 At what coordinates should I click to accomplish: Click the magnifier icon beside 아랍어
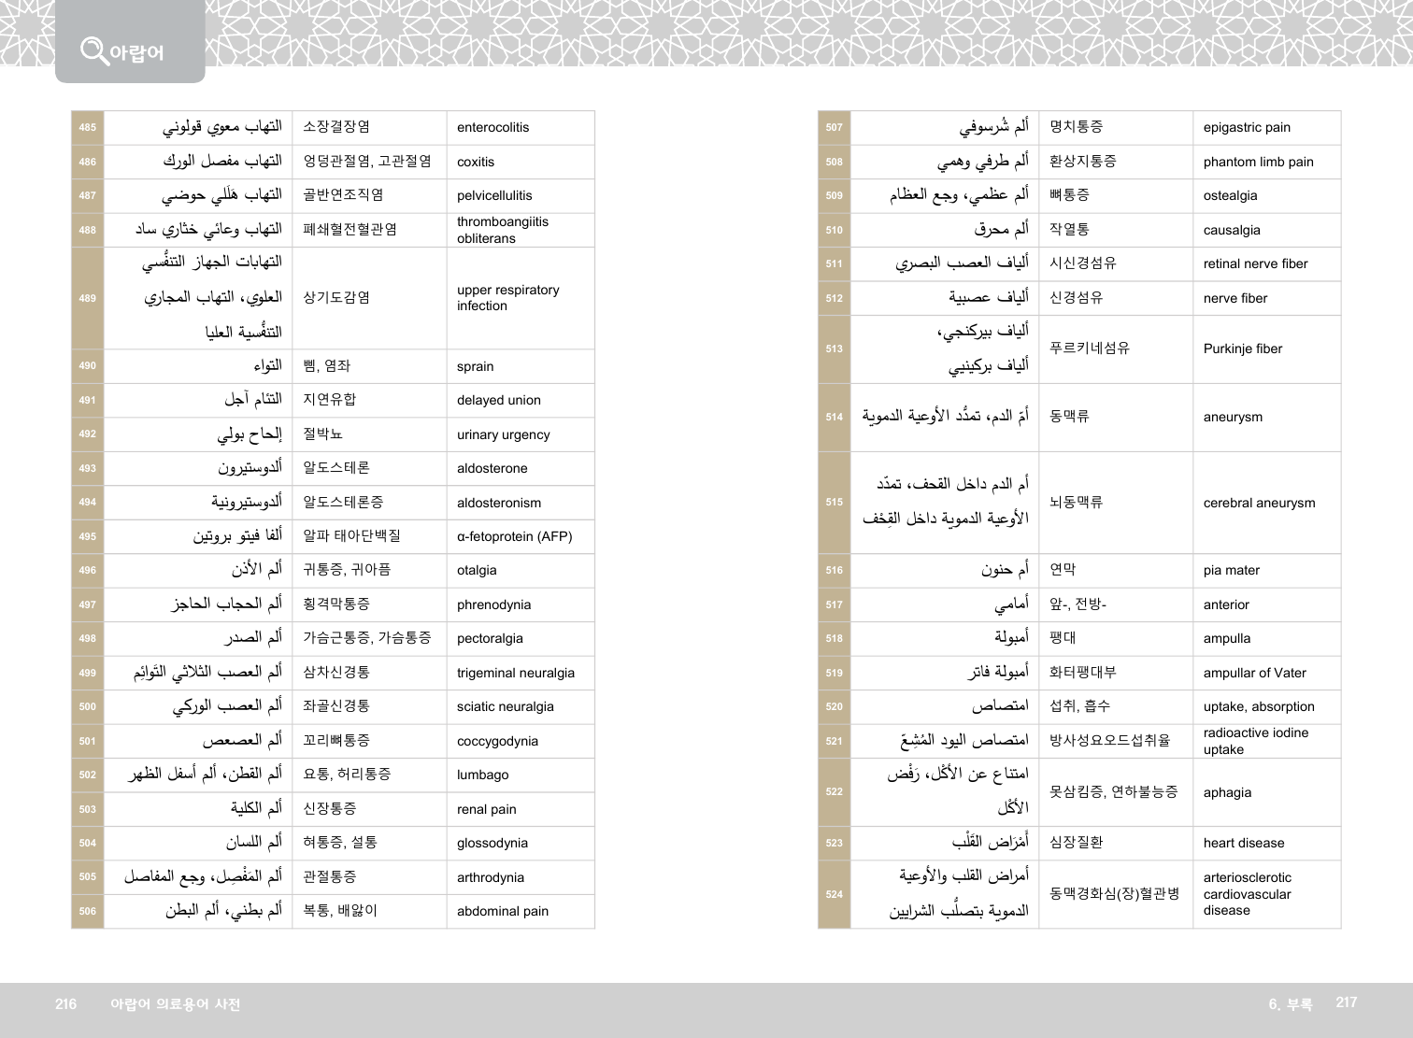tap(93, 50)
